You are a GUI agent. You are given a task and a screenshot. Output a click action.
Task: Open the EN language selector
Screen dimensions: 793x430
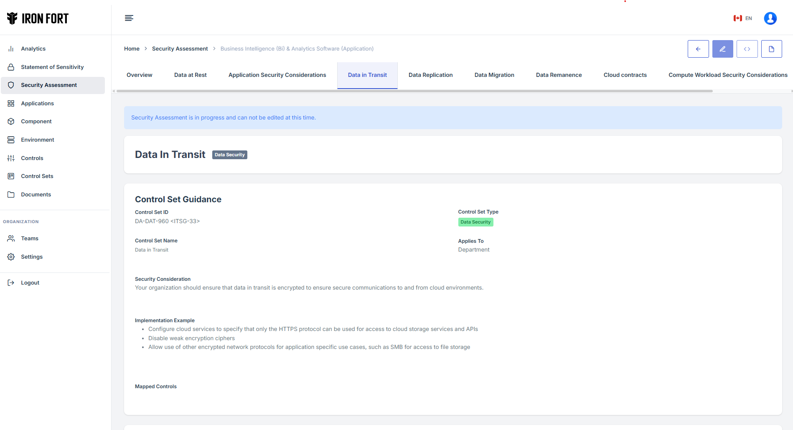pos(743,18)
